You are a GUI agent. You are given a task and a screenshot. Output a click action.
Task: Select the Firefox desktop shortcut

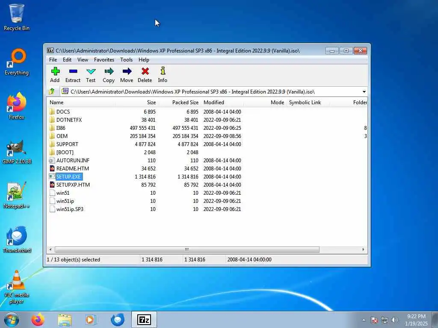click(x=17, y=106)
